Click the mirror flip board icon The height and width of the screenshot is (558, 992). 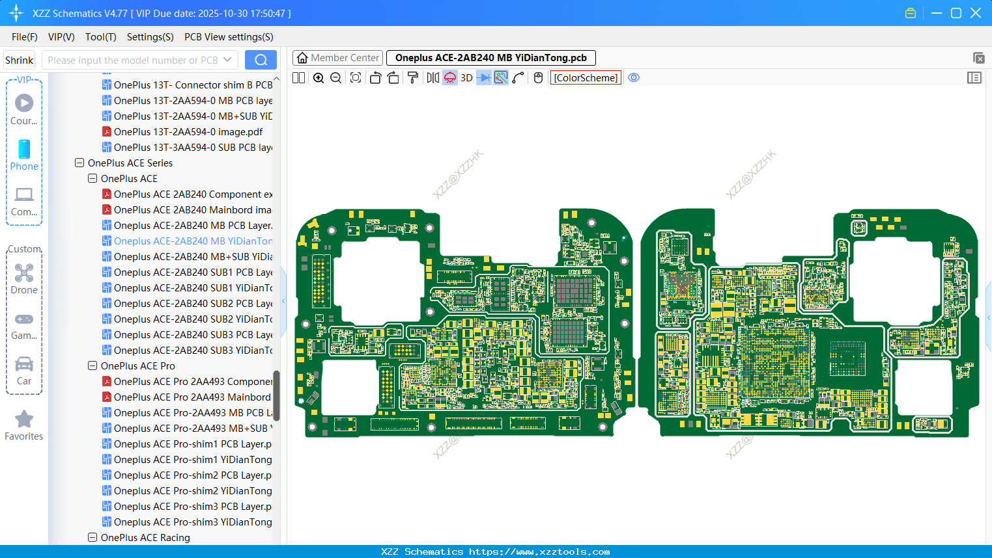coord(432,78)
